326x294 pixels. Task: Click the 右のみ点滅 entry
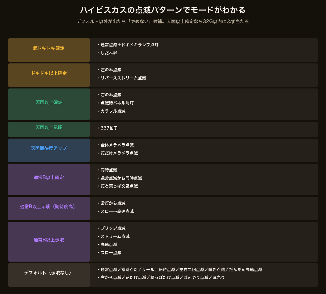(109, 95)
